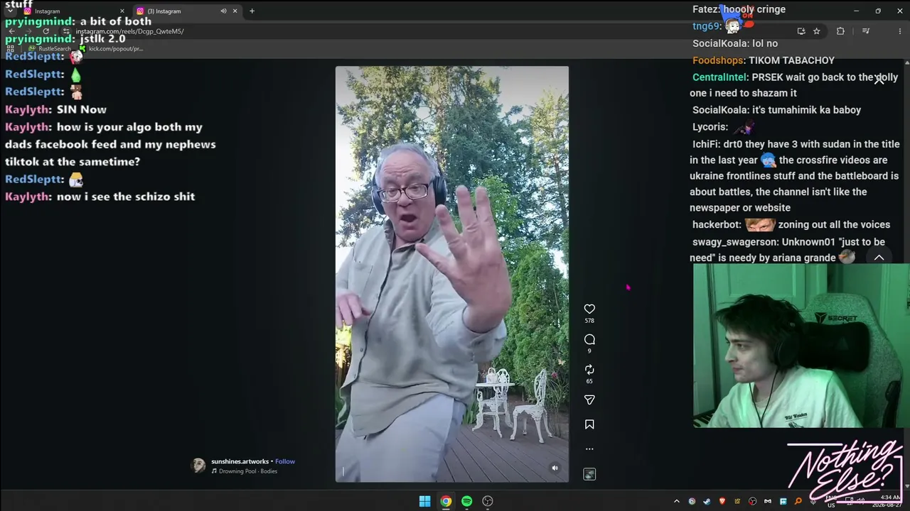Mute the (3) Instagram tab audio
The width and height of the screenshot is (910, 511).
pos(223,11)
